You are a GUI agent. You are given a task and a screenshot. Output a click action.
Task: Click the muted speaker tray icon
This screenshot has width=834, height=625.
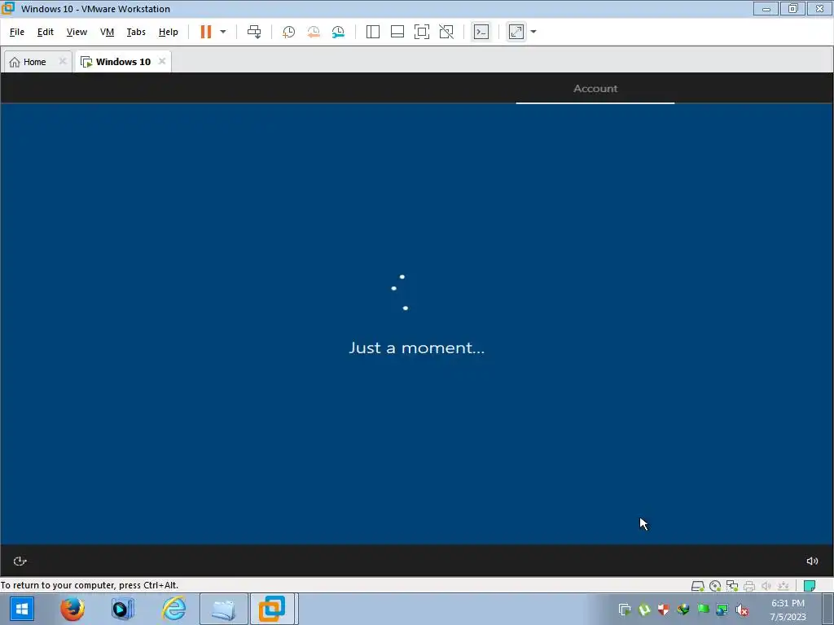point(742,610)
